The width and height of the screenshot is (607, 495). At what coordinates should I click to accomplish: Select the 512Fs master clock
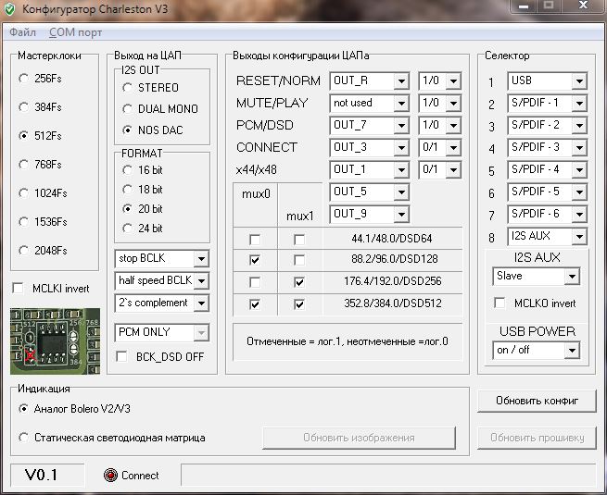23,136
